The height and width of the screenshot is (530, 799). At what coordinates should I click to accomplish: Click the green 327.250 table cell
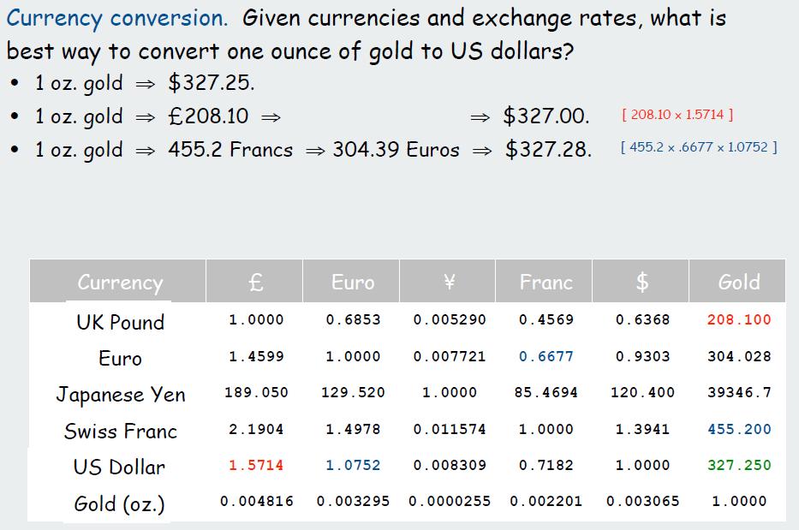click(x=739, y=465)
